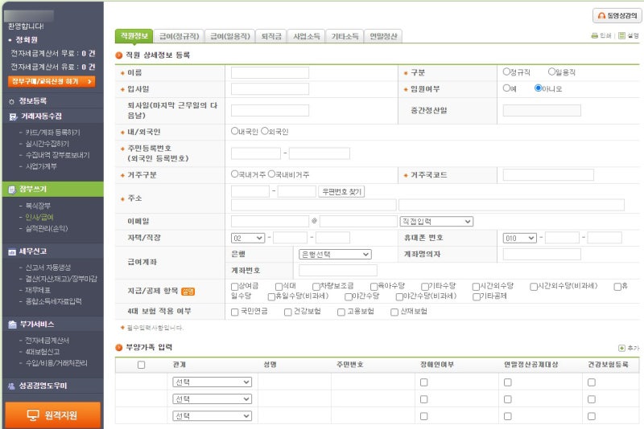The height and width of the screenshot is (429, 644).
Task: Click the 우편번호 찾기 button
Action: point(341,192)
